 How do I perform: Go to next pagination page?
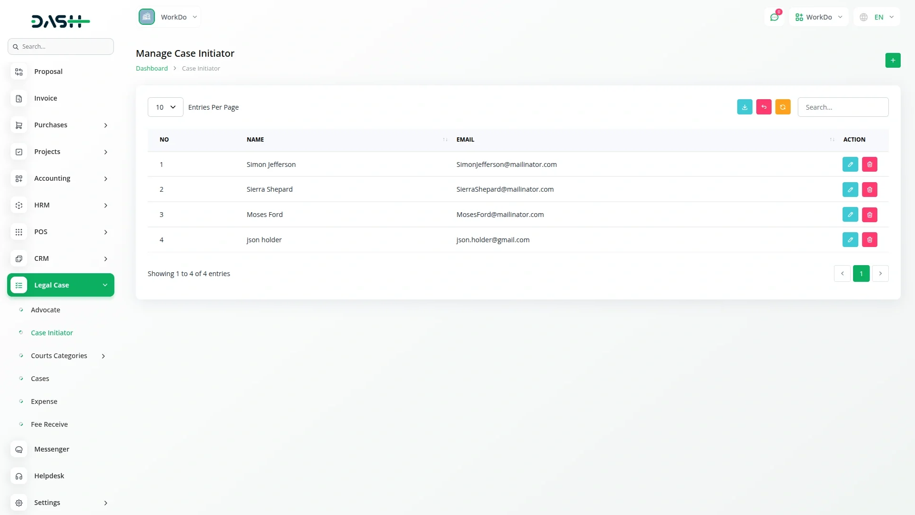tap(880, 273)
